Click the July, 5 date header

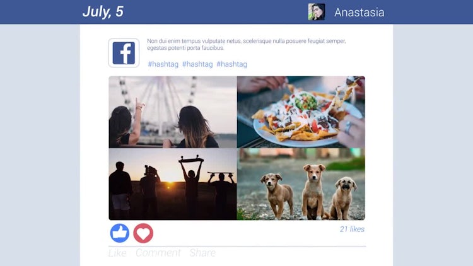103,12
